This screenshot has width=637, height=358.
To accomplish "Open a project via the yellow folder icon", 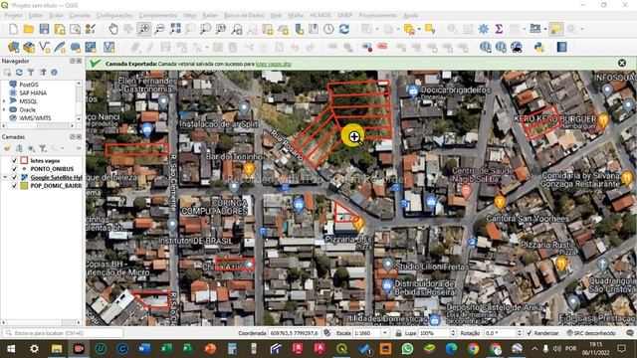I will pos(29,29).
